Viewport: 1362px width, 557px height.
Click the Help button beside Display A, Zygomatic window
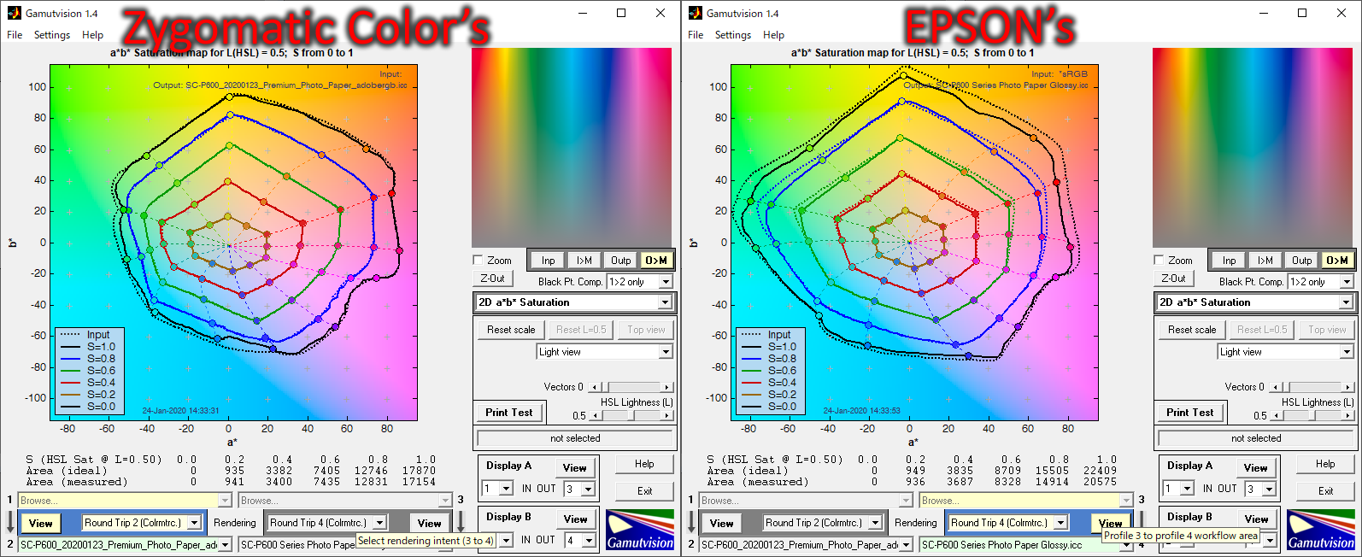644,464
